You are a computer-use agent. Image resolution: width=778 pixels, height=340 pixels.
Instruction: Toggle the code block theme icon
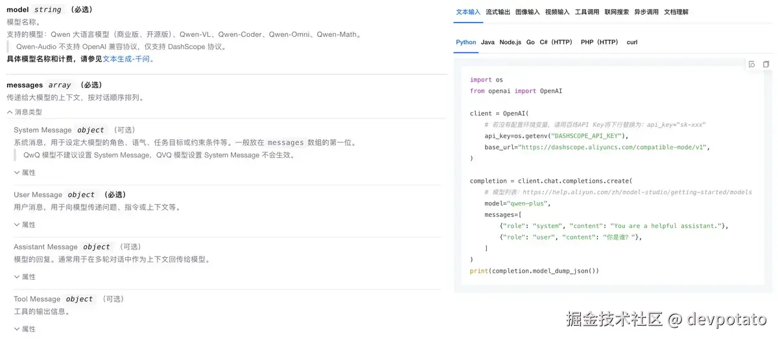[751, 64]
